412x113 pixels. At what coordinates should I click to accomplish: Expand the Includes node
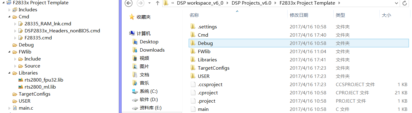(x=9, y=10)
